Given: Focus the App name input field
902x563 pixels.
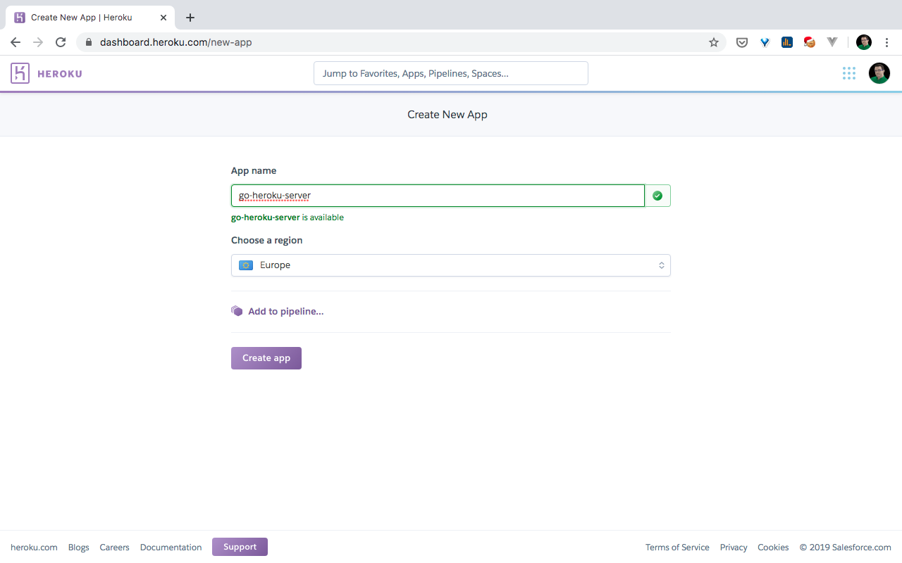Looking at the screenshot, I should 437,196.
